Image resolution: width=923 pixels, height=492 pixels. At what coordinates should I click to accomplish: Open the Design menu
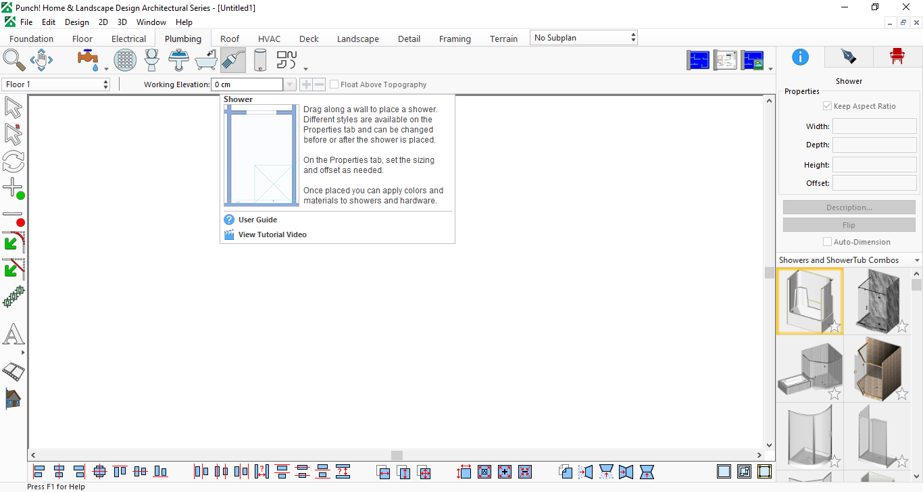(x=77, y=22)
